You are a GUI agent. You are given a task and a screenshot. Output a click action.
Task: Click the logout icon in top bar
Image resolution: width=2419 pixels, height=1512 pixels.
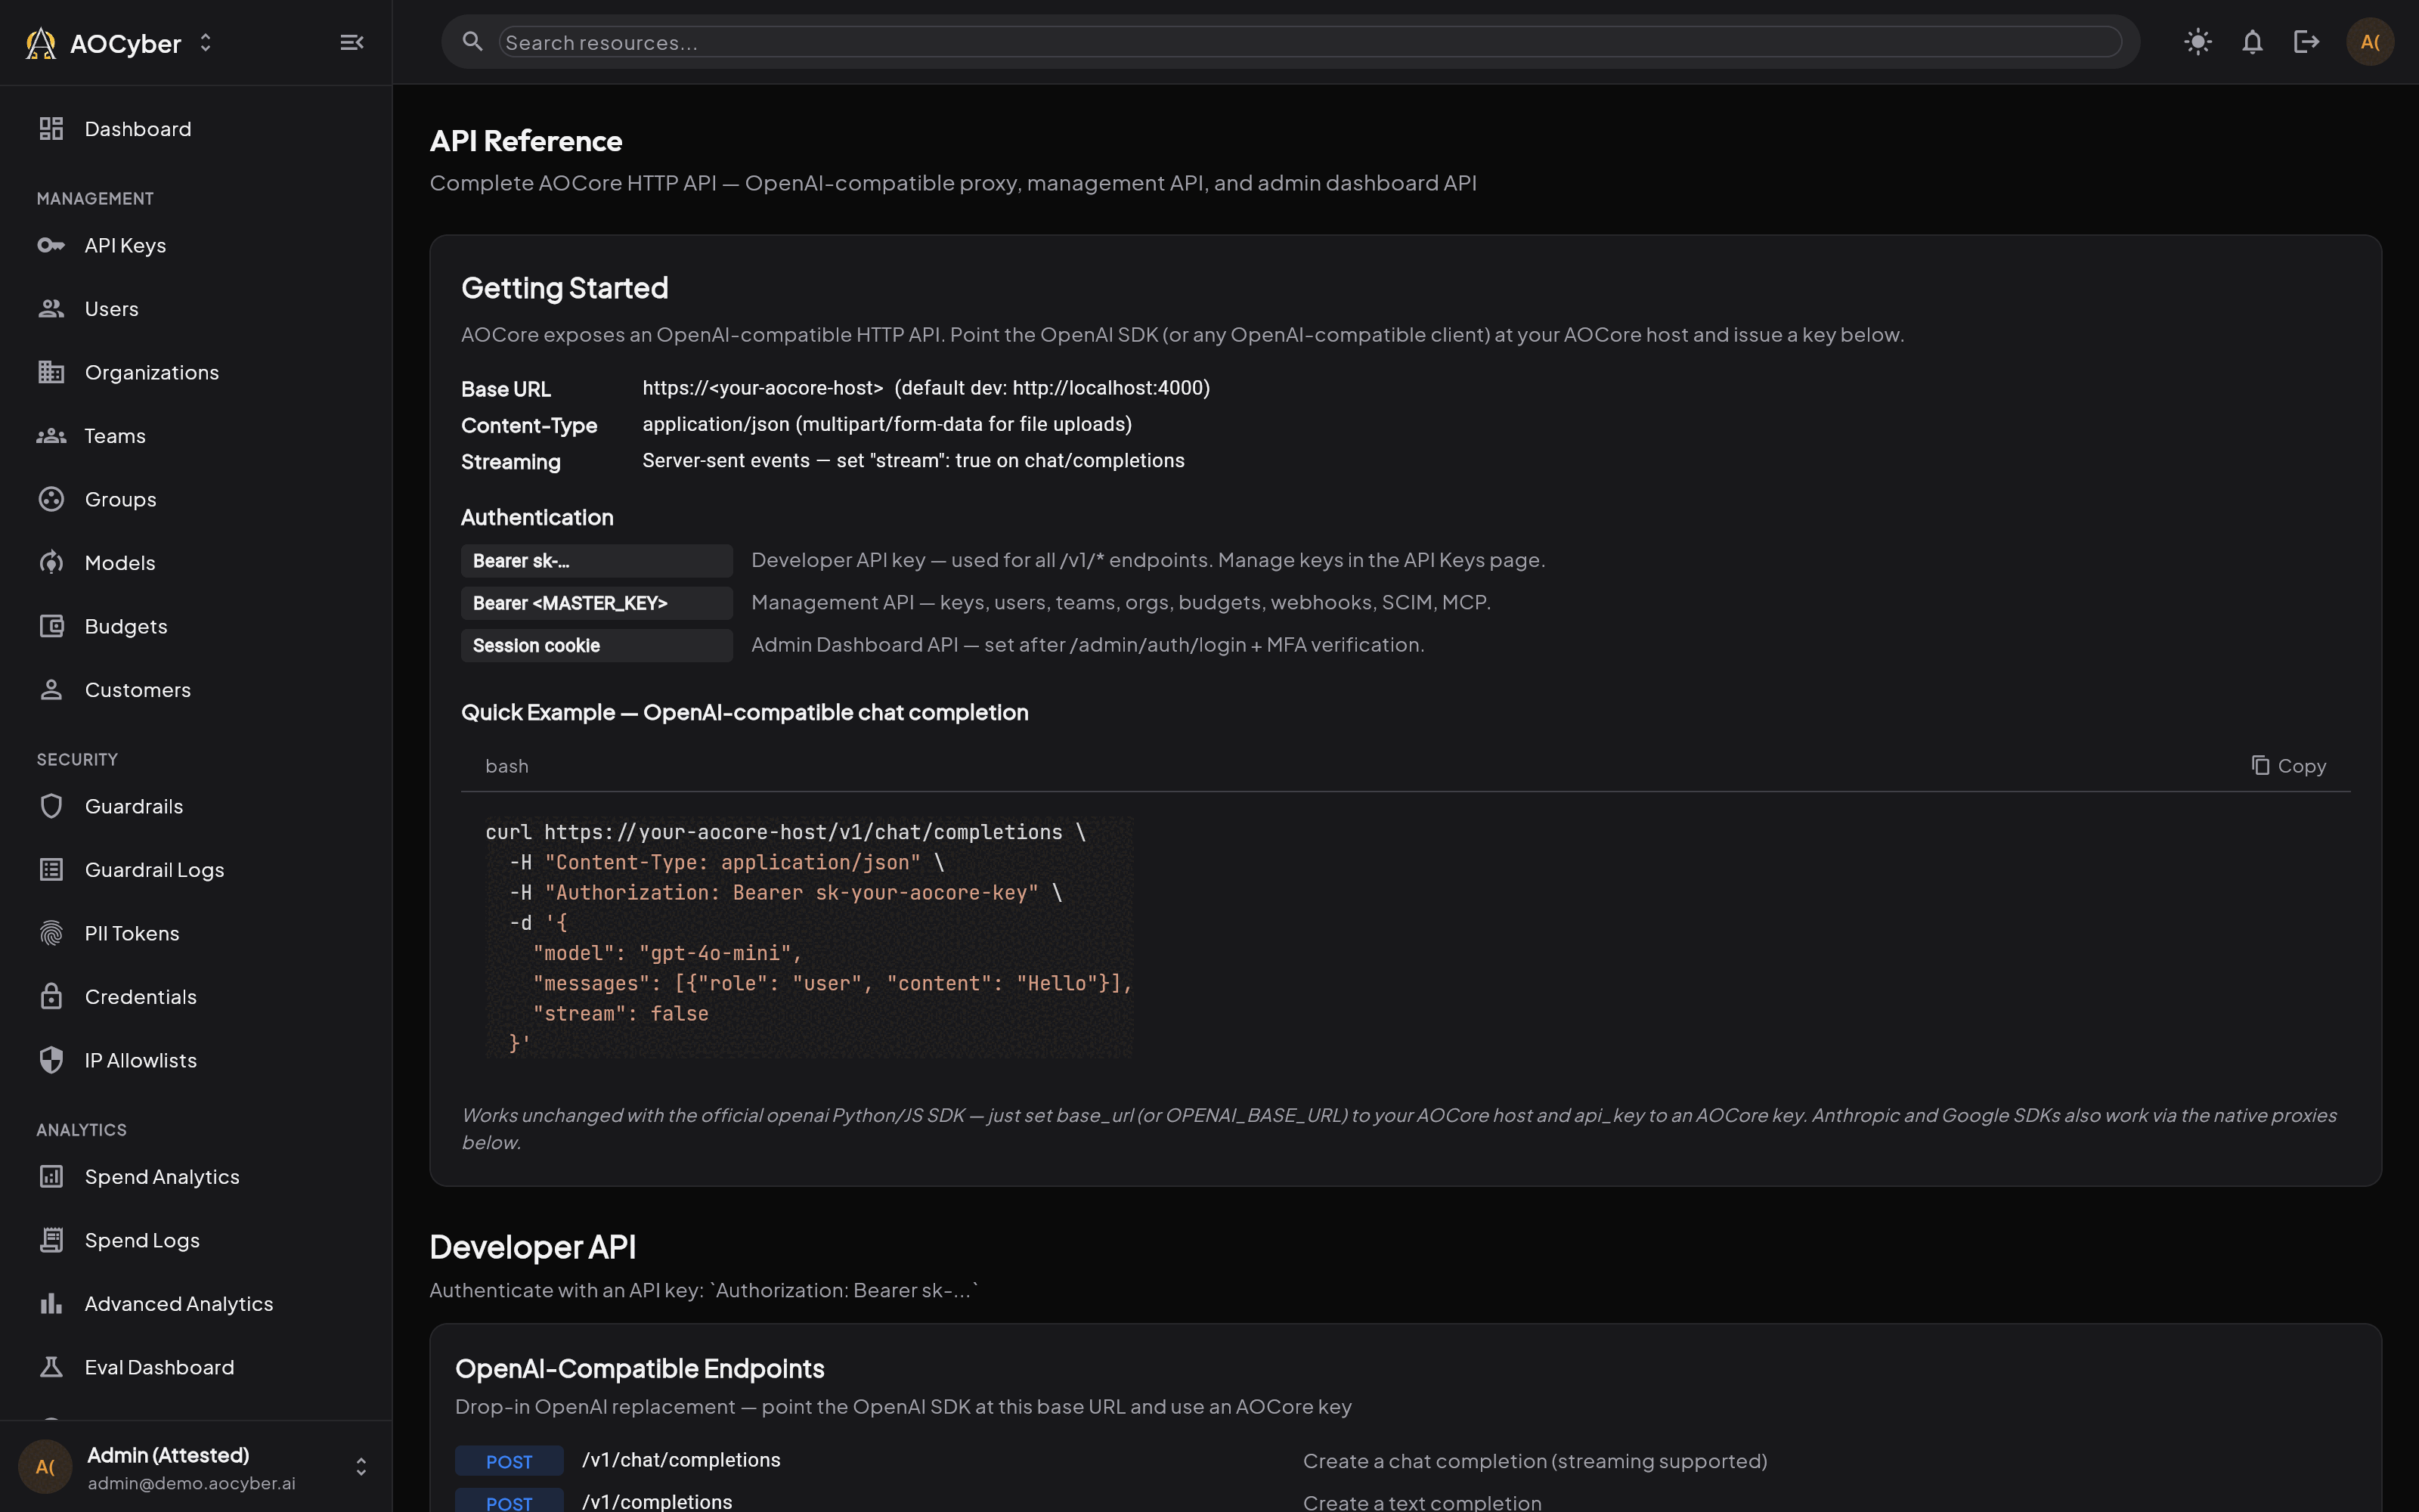(2306, 42)
